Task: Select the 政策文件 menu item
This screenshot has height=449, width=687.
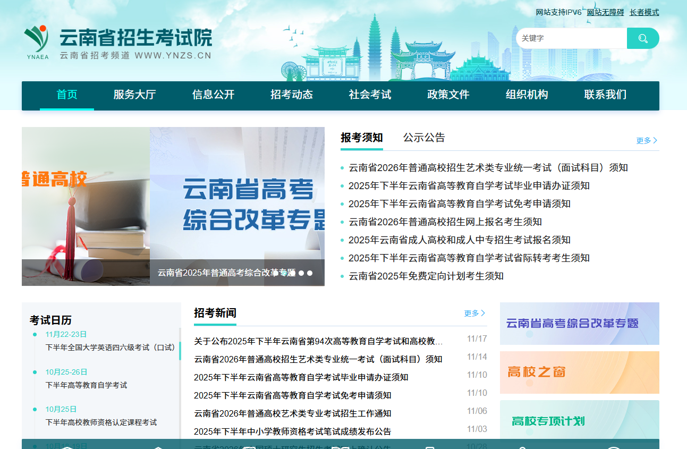Action: click(448, 95)
